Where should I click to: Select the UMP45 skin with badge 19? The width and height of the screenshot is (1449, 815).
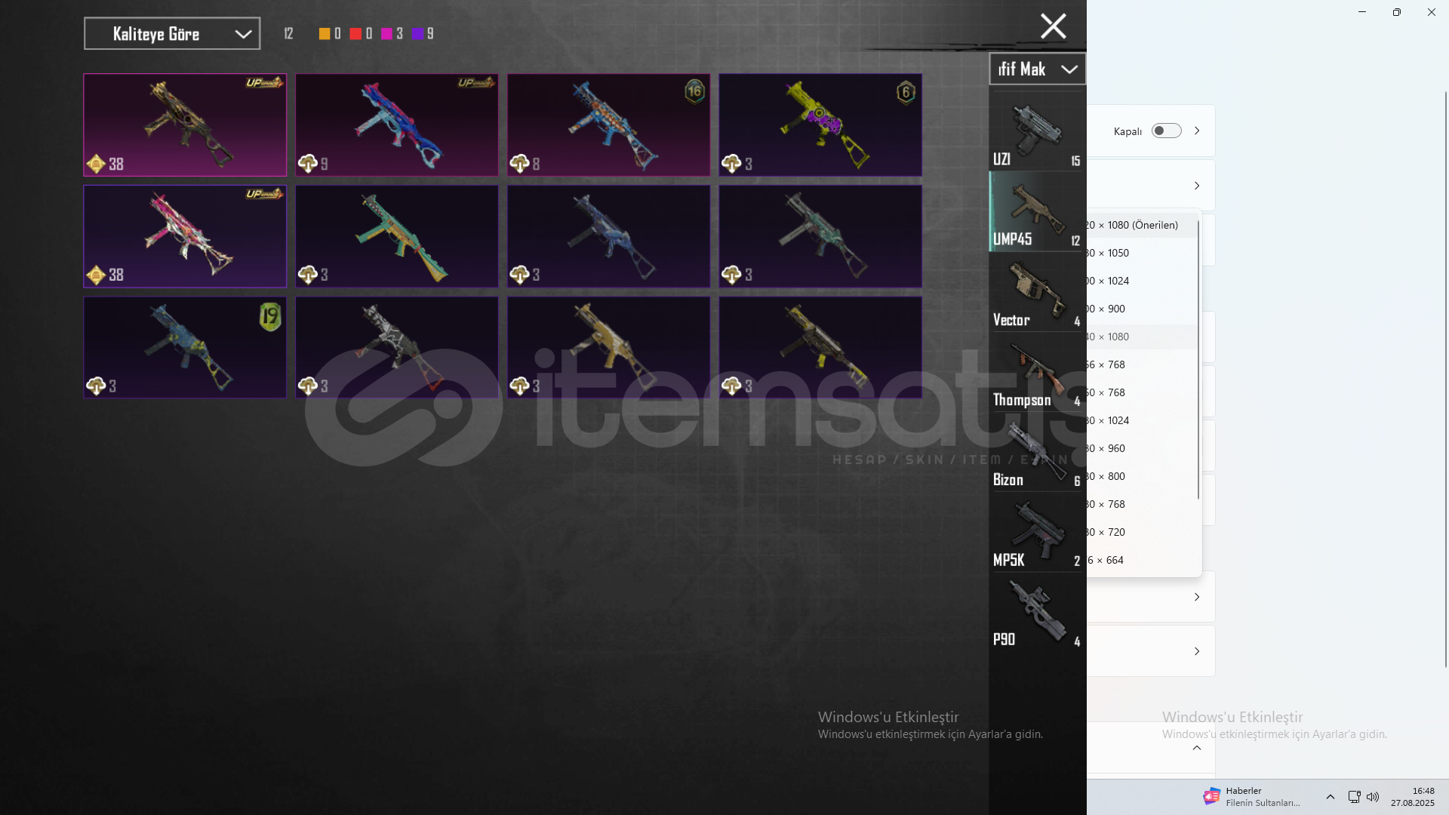point(185,347)
